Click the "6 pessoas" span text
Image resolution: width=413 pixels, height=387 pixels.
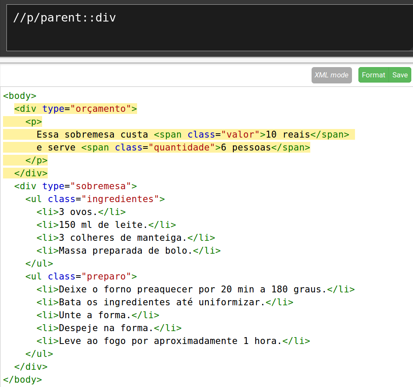245,147
